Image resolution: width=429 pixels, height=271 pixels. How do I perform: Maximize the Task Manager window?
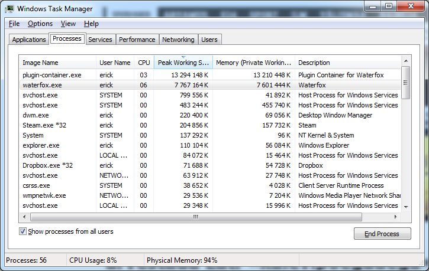[389, 6]
